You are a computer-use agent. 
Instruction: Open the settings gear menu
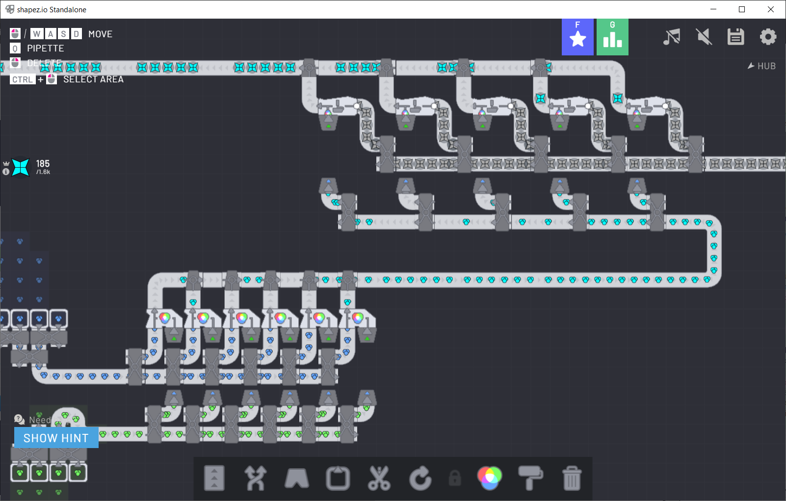pos(768,37)
